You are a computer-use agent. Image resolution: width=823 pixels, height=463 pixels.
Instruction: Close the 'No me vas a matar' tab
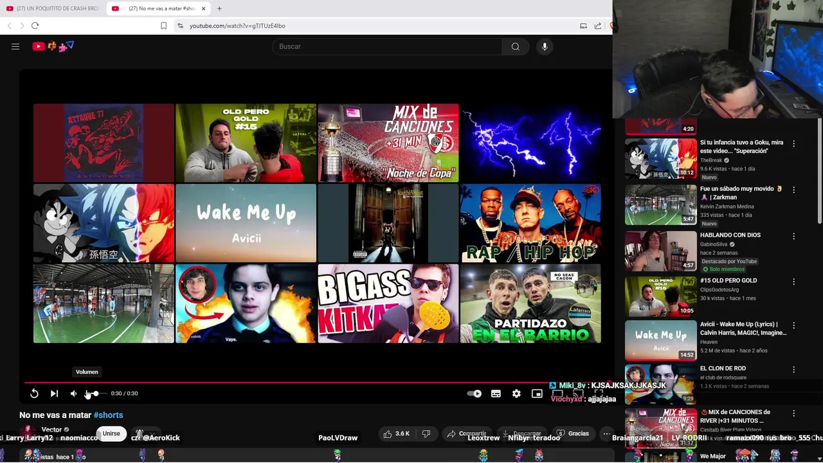point(204,8)
